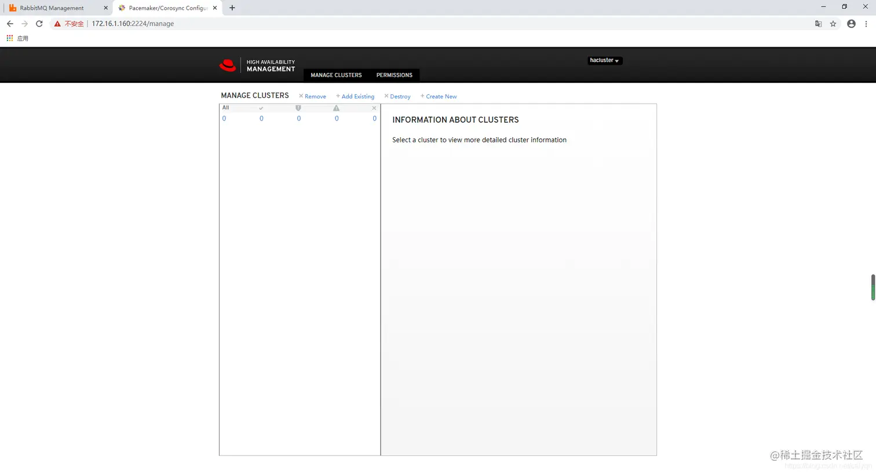Viewport: 876px width, 474px height.
Task: Reload the page with the refresh icon
Action: pyautogui.click(x=39, y=24)
